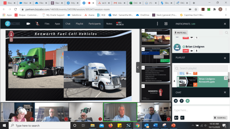Click the playlist item drag handle dots

pyautogui.click(x=178, y=82)
